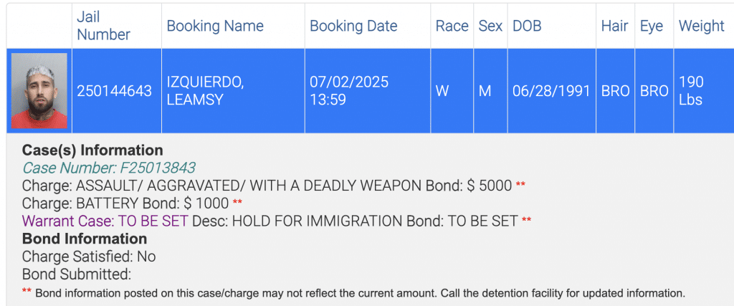Click the Weight column header
This screenshot has height=306, width=734.
tap(701, 27)
